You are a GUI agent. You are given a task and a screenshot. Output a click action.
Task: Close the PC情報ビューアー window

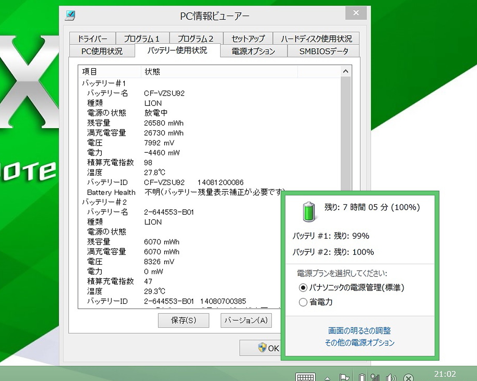coord(356,13)
